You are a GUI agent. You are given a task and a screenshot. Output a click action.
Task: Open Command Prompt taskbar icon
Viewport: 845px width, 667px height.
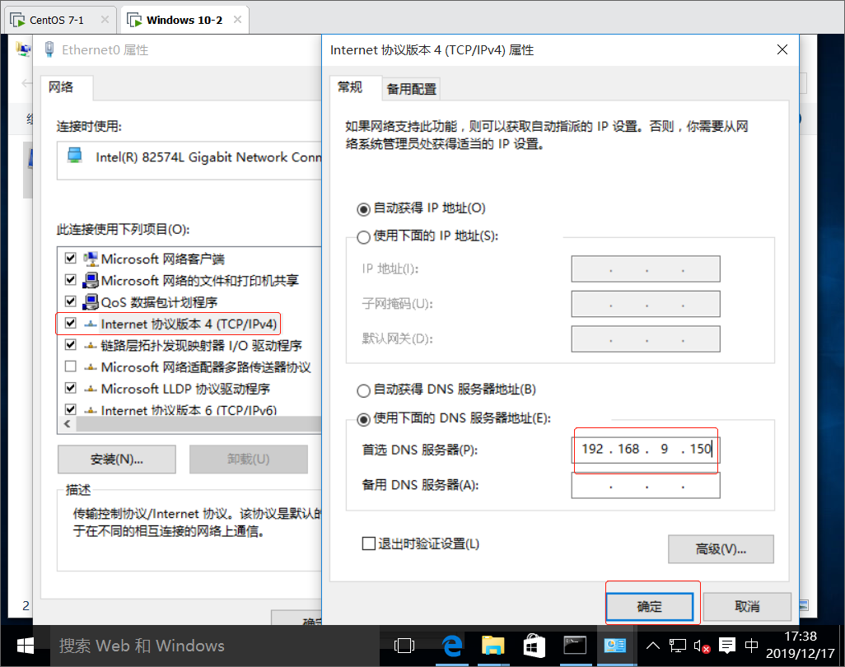(x=575, y=646)
